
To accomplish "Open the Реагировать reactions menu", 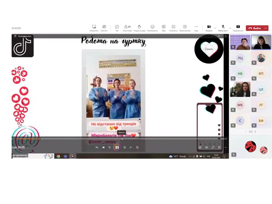I will pyautogui.click(x=152, y=28).
